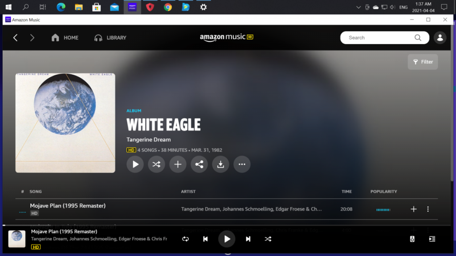The height and width of the screenshot is (256, 456).
Task: Click the artist names in Mojave Plan row
Action: click(252, 209)
